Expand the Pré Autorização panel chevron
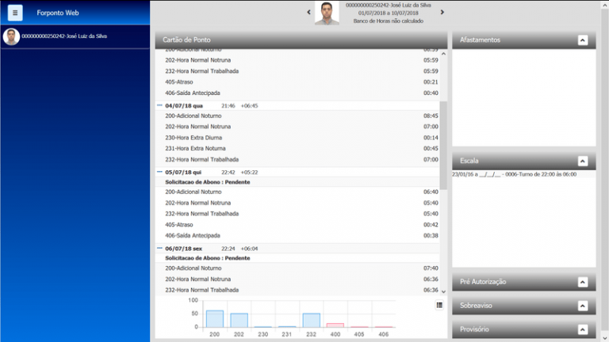 tap(583, 282)
